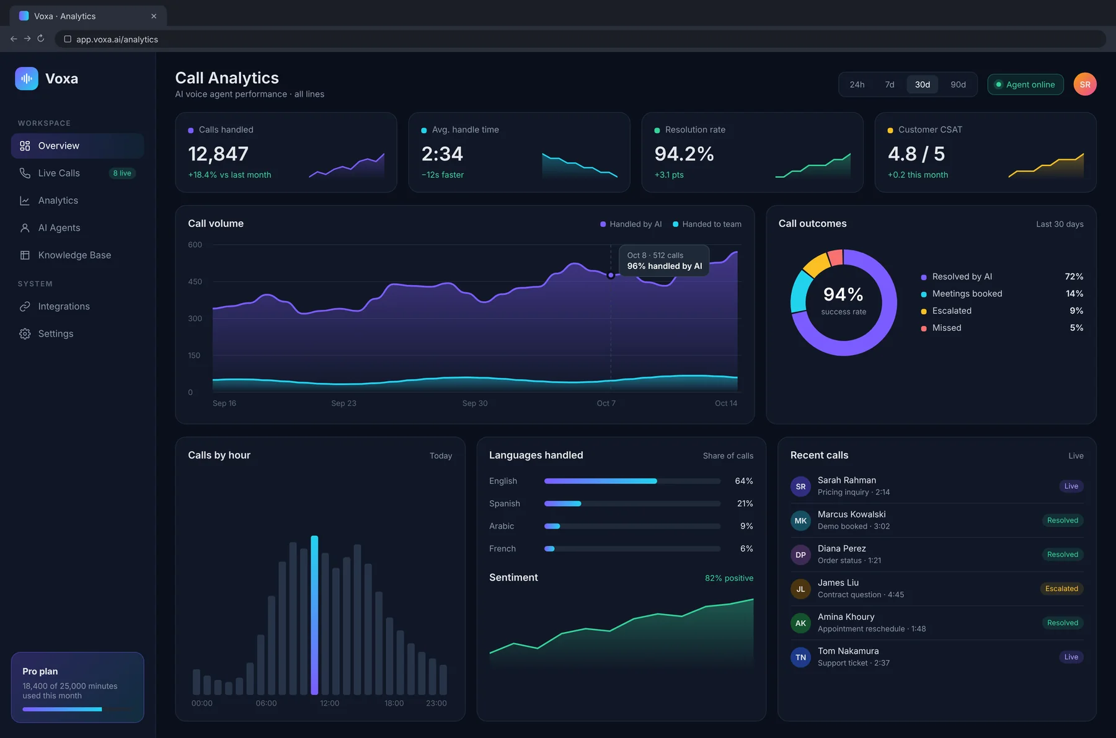Screen dimensions: 1116x738
Task: Click the Pro plan minutes progress bar
Action: coord(77,709)
